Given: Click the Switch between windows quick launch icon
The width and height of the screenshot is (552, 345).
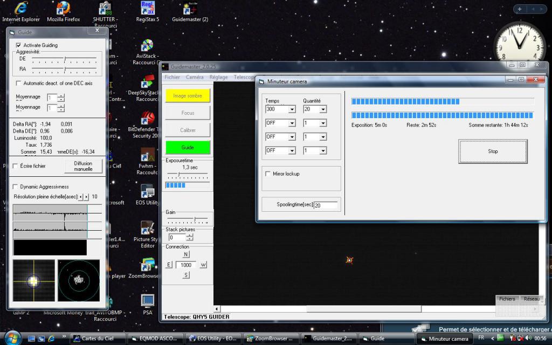Looking at the screenshot, I should [42, 339].
